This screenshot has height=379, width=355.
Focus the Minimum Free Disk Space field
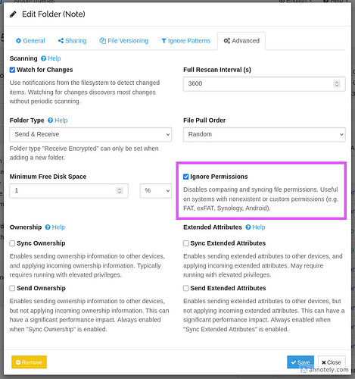point(69,191)
